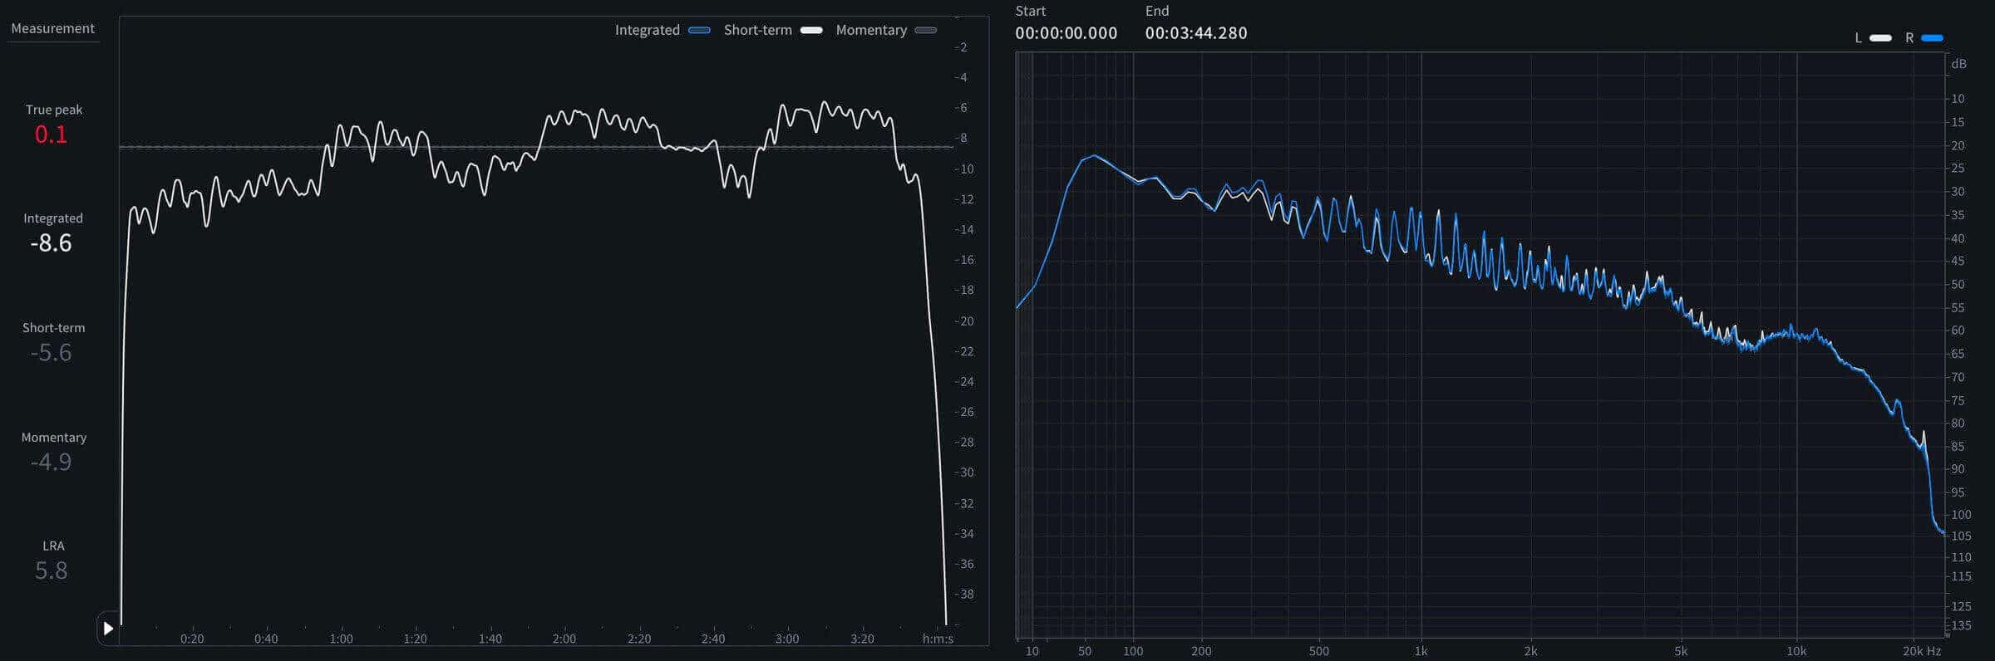Toggle the Integrated legend swatch

[700, 30]
